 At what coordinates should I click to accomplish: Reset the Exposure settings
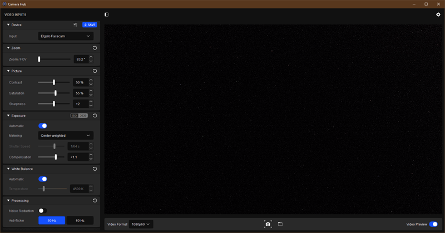coord(95,116)
